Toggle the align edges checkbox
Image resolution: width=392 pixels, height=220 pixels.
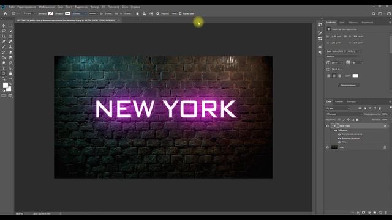click(180, 13)
